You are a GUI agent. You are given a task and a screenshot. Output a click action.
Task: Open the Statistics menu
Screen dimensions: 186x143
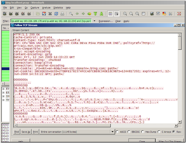pyautogui.click(x=58, y=8)
